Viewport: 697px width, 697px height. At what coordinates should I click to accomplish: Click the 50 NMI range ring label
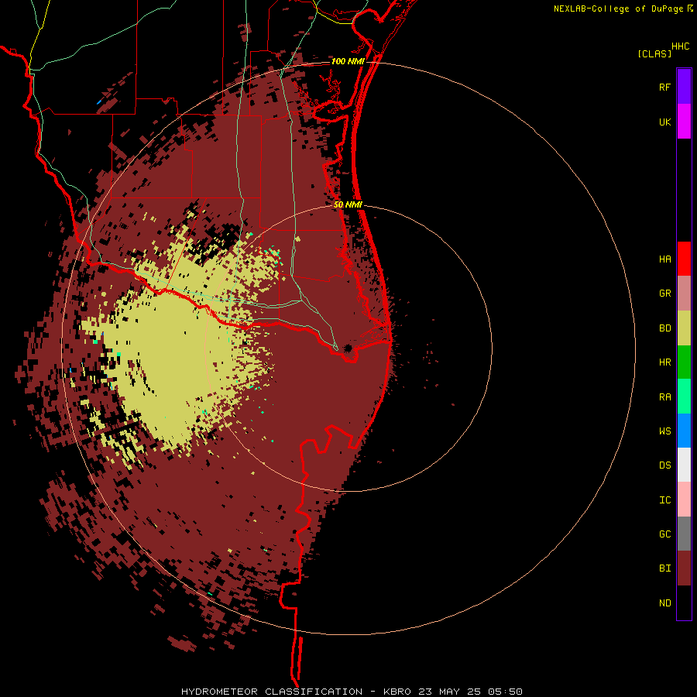(348, 204)
